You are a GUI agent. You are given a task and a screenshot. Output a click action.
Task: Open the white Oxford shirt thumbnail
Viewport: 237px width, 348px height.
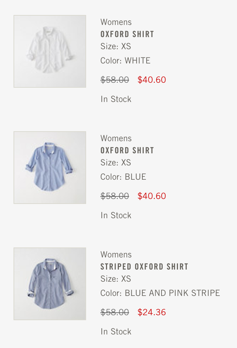50,51
